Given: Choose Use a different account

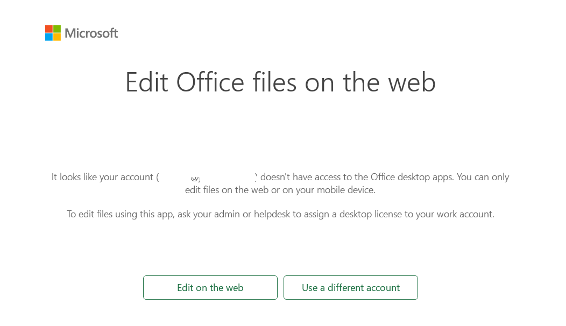Looking at the screenshot, I should [x=350, y=287].
